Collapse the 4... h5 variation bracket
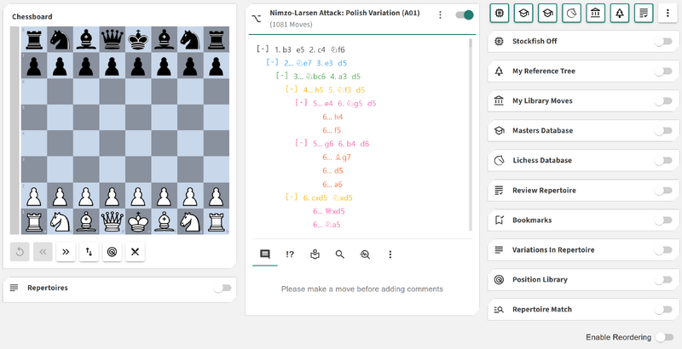682x349 pixels. pyautogui.click(x=291, y=89)
